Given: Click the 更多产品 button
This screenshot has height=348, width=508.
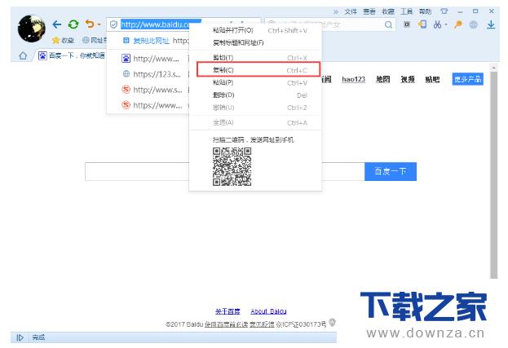Looking at the screenshot, I should (467, 79).
